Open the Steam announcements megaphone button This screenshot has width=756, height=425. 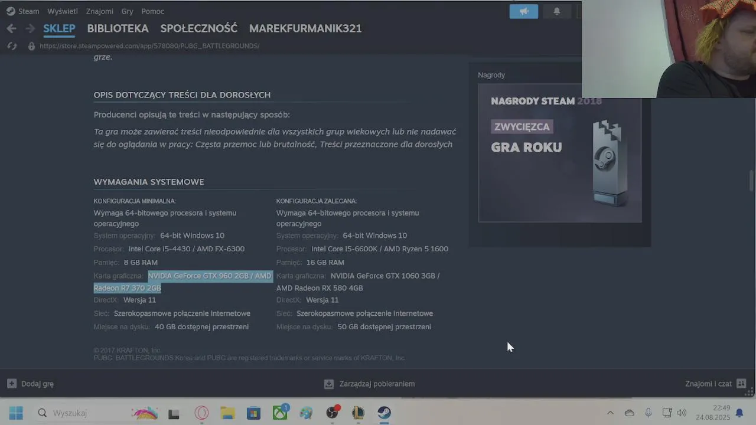(x=524, y=11)
